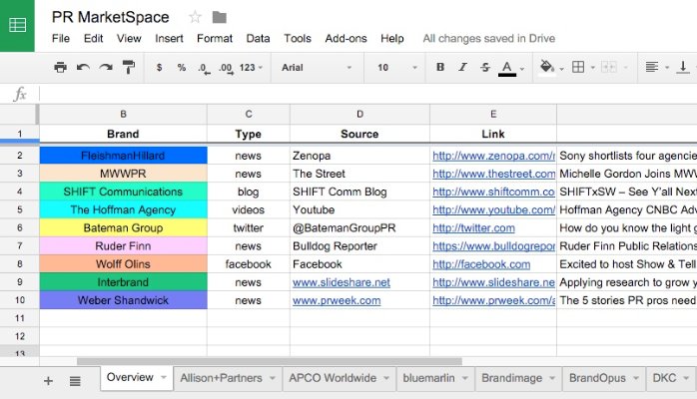Open the twitter.com link
697x399 pixels.
[474, 228]
